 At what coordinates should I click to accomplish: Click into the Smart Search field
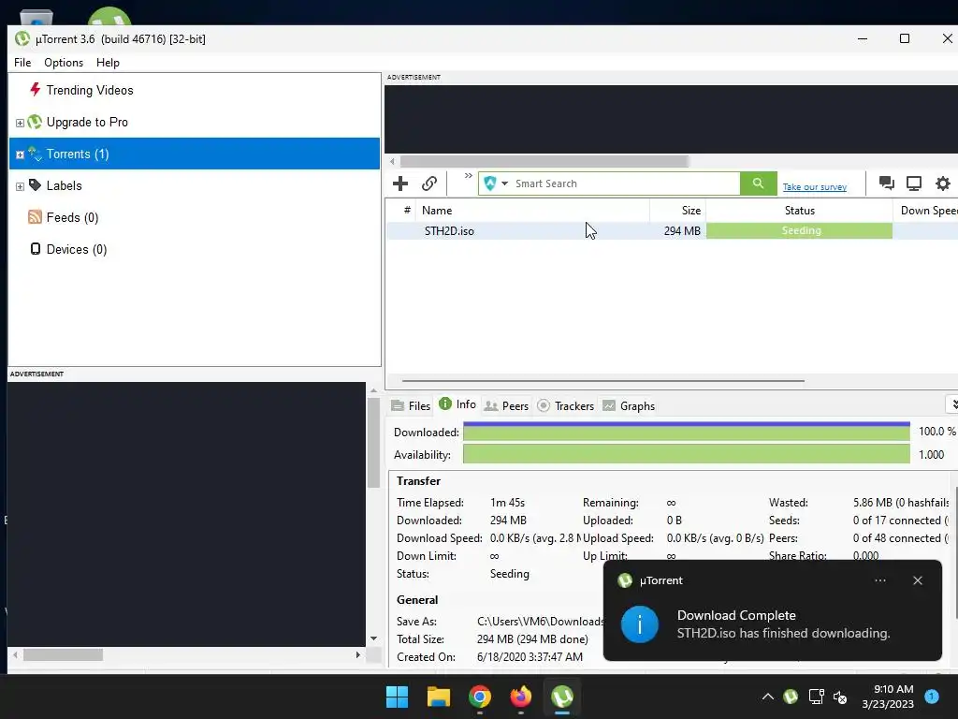coord(625,183)
